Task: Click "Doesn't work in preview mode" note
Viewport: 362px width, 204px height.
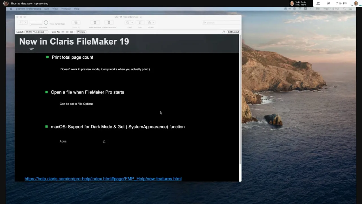Action: pyautogui.click(x=105, y=69)
